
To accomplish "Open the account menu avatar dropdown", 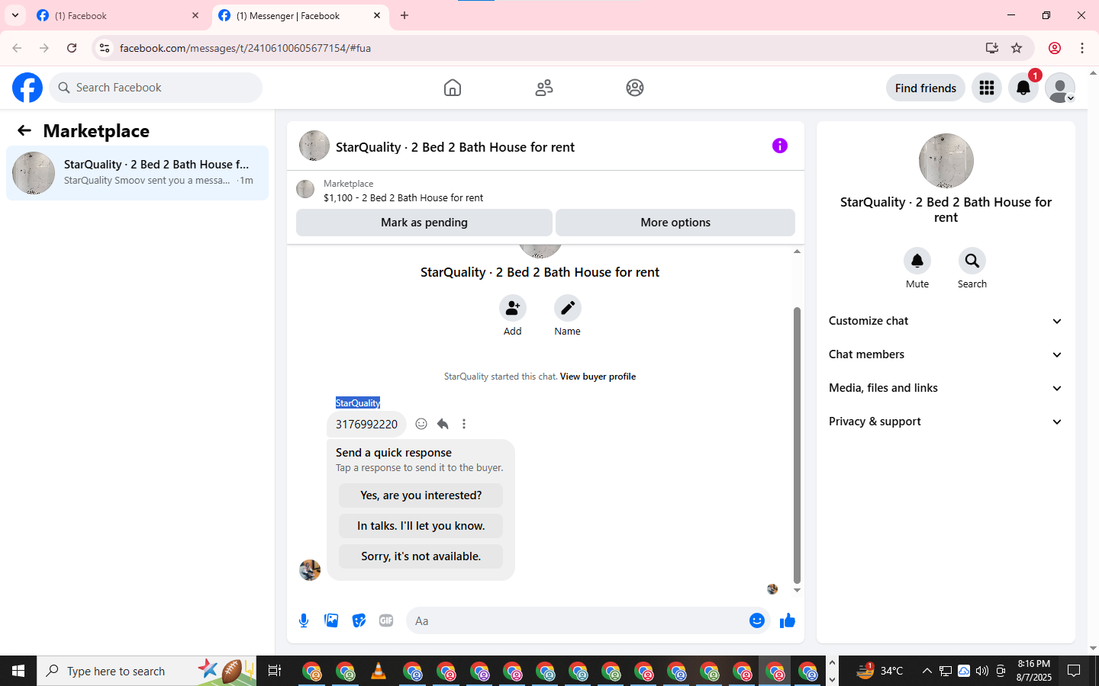I will pos(1060,88).
